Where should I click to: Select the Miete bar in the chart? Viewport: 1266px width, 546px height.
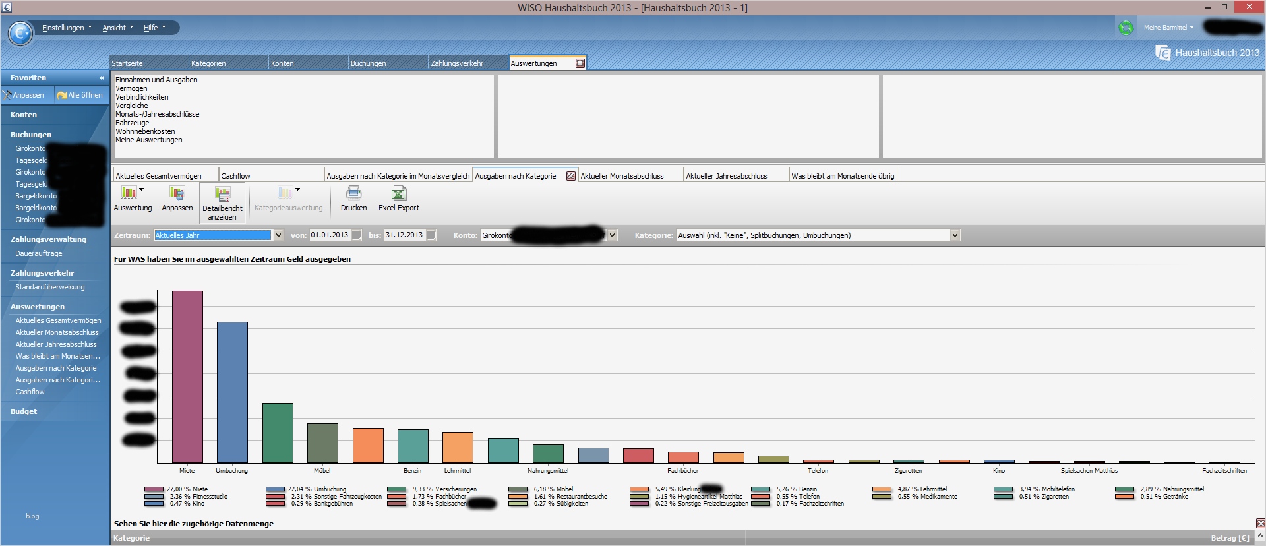(187, 377)
